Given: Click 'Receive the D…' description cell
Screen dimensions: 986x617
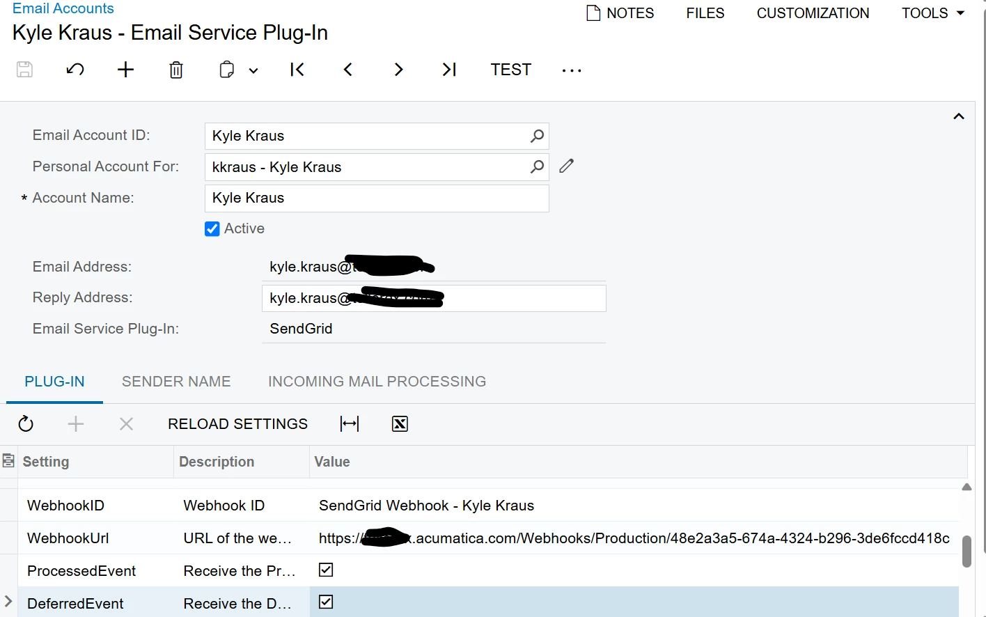Looking at the screenshot, I should [242, 604].
